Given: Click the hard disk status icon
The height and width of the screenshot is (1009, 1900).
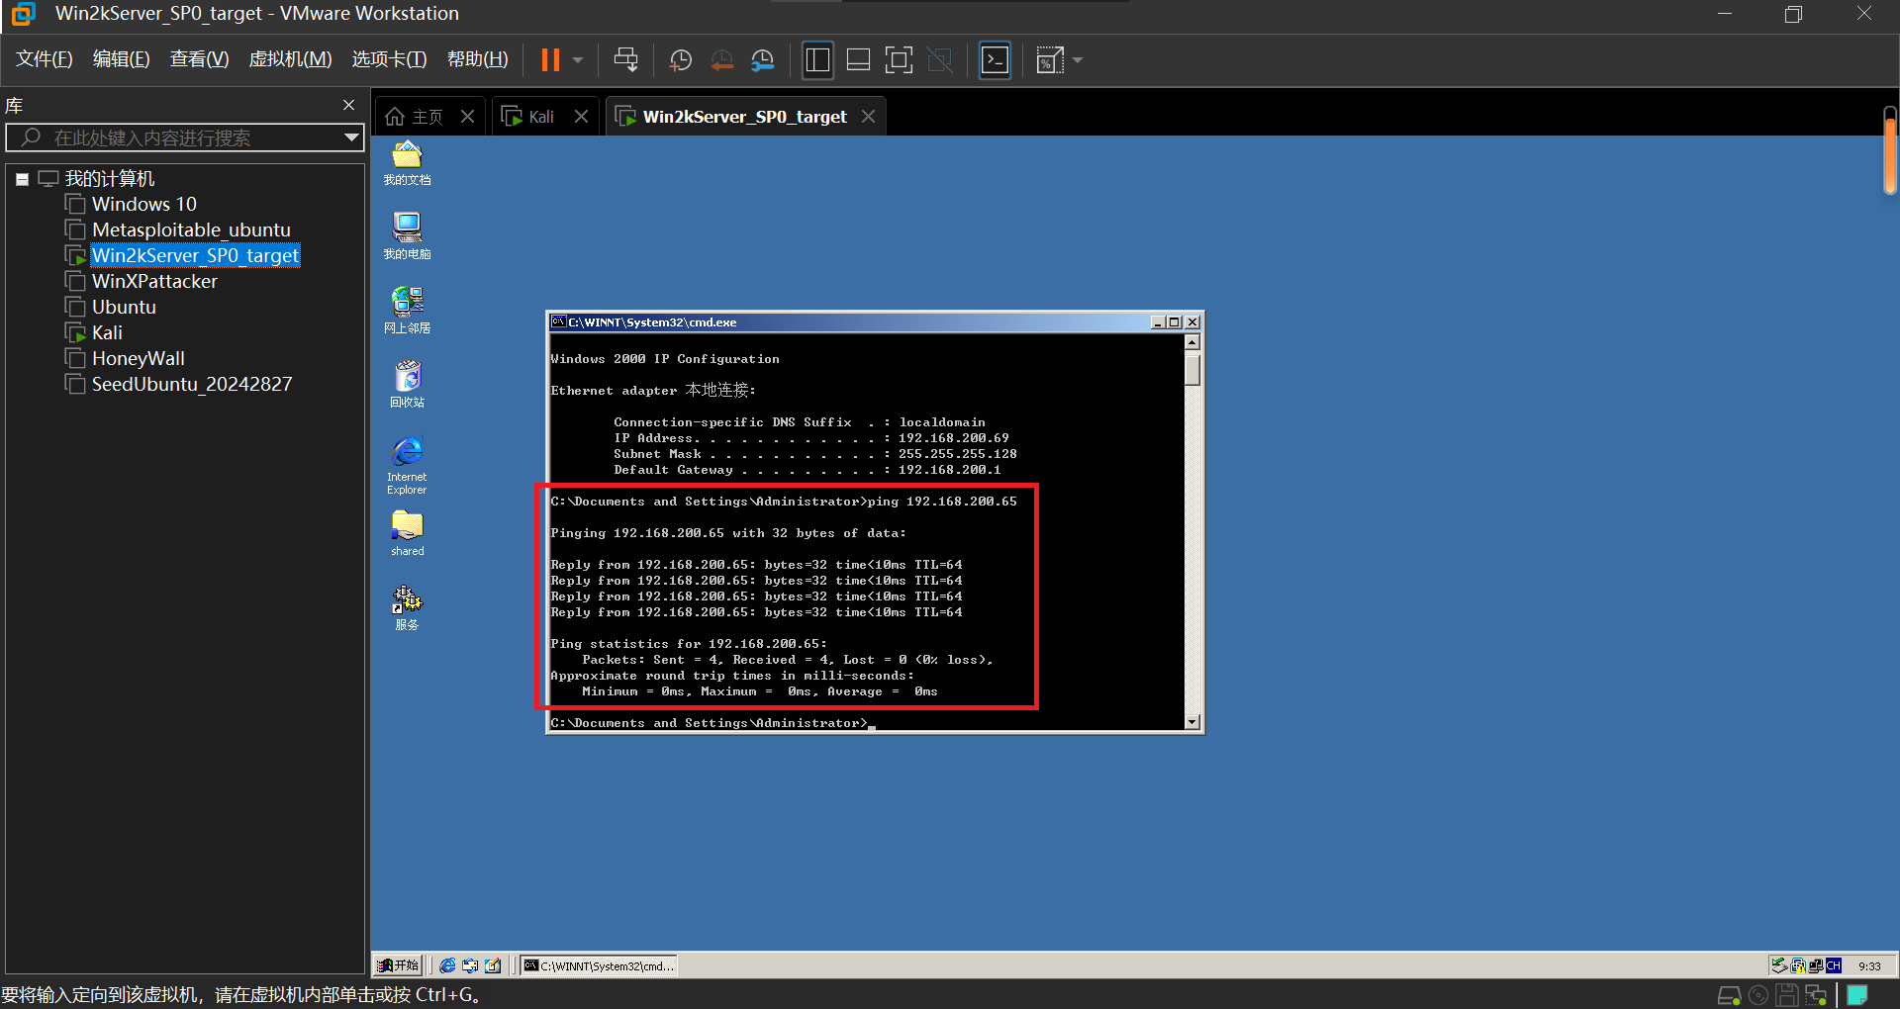Looking at the screenshot, I should pos(1729,995).
